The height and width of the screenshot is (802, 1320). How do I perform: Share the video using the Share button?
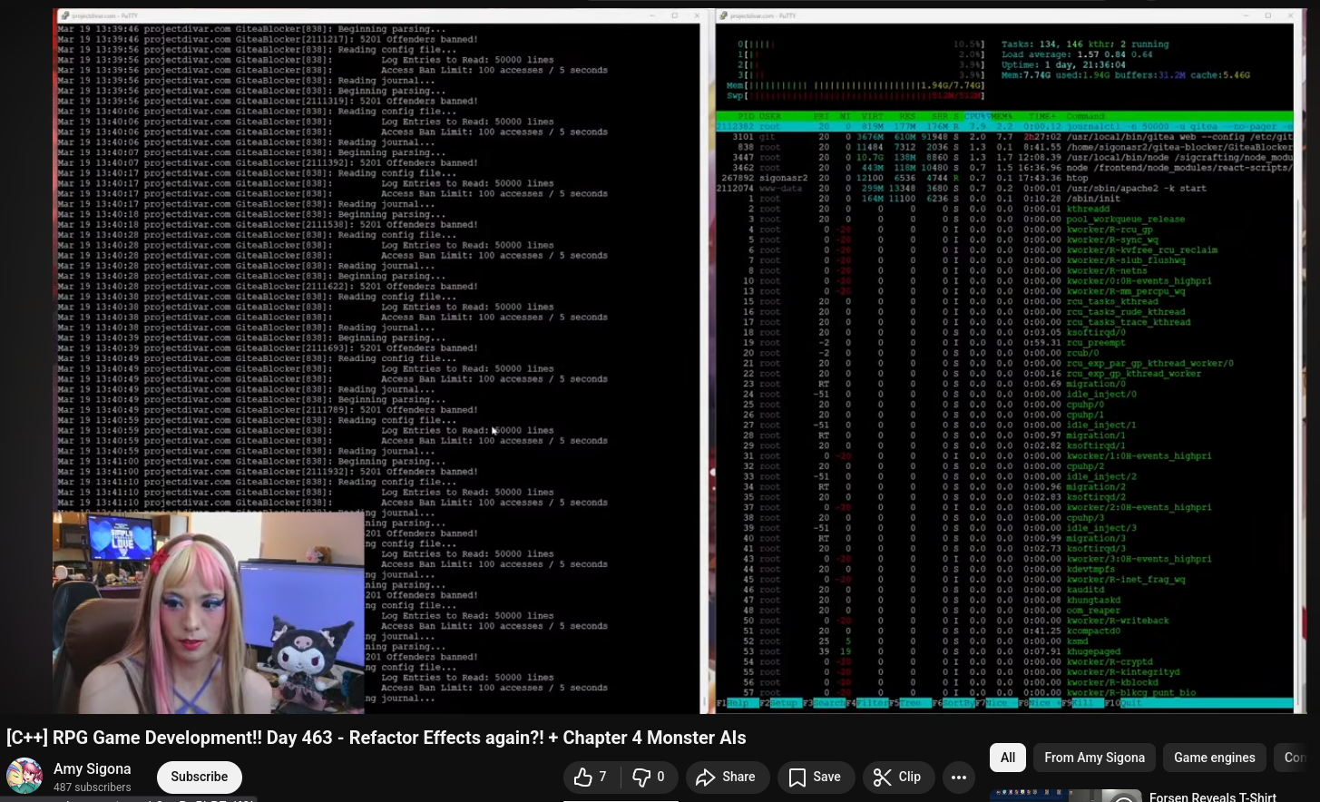tap(726, 777)
